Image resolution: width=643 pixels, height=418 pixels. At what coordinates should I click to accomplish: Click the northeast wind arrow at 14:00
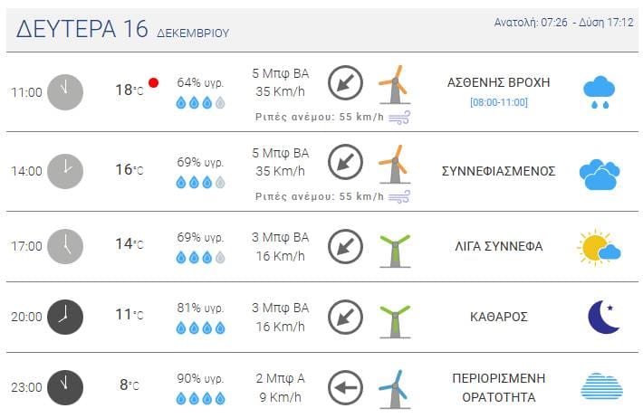click(345, 162)
